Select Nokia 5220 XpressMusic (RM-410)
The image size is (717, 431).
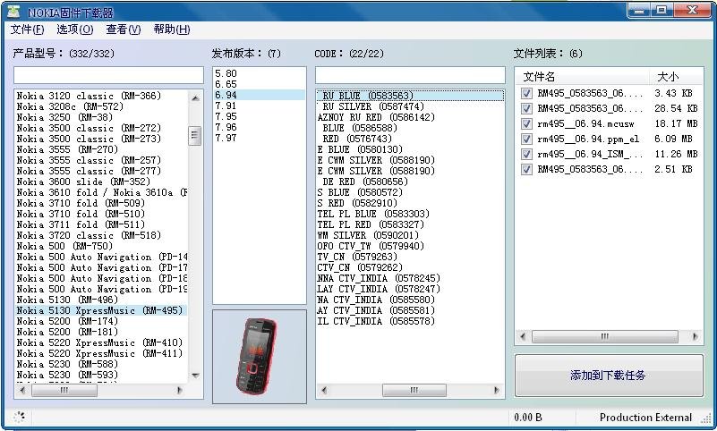[101, 342]
